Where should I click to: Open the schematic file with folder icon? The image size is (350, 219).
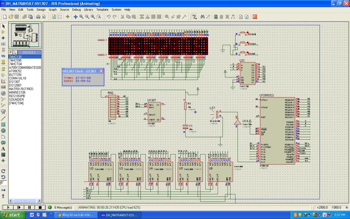click(x=11, y=16)
